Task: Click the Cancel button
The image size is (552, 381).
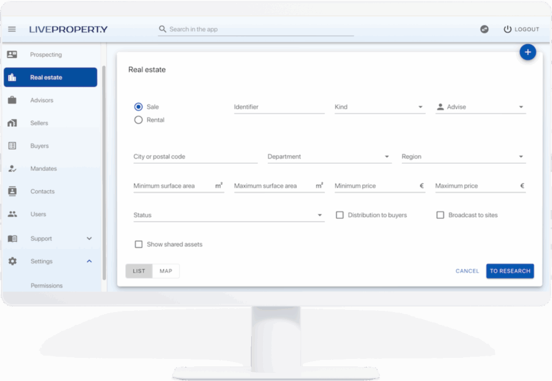Action: [467, 271]
